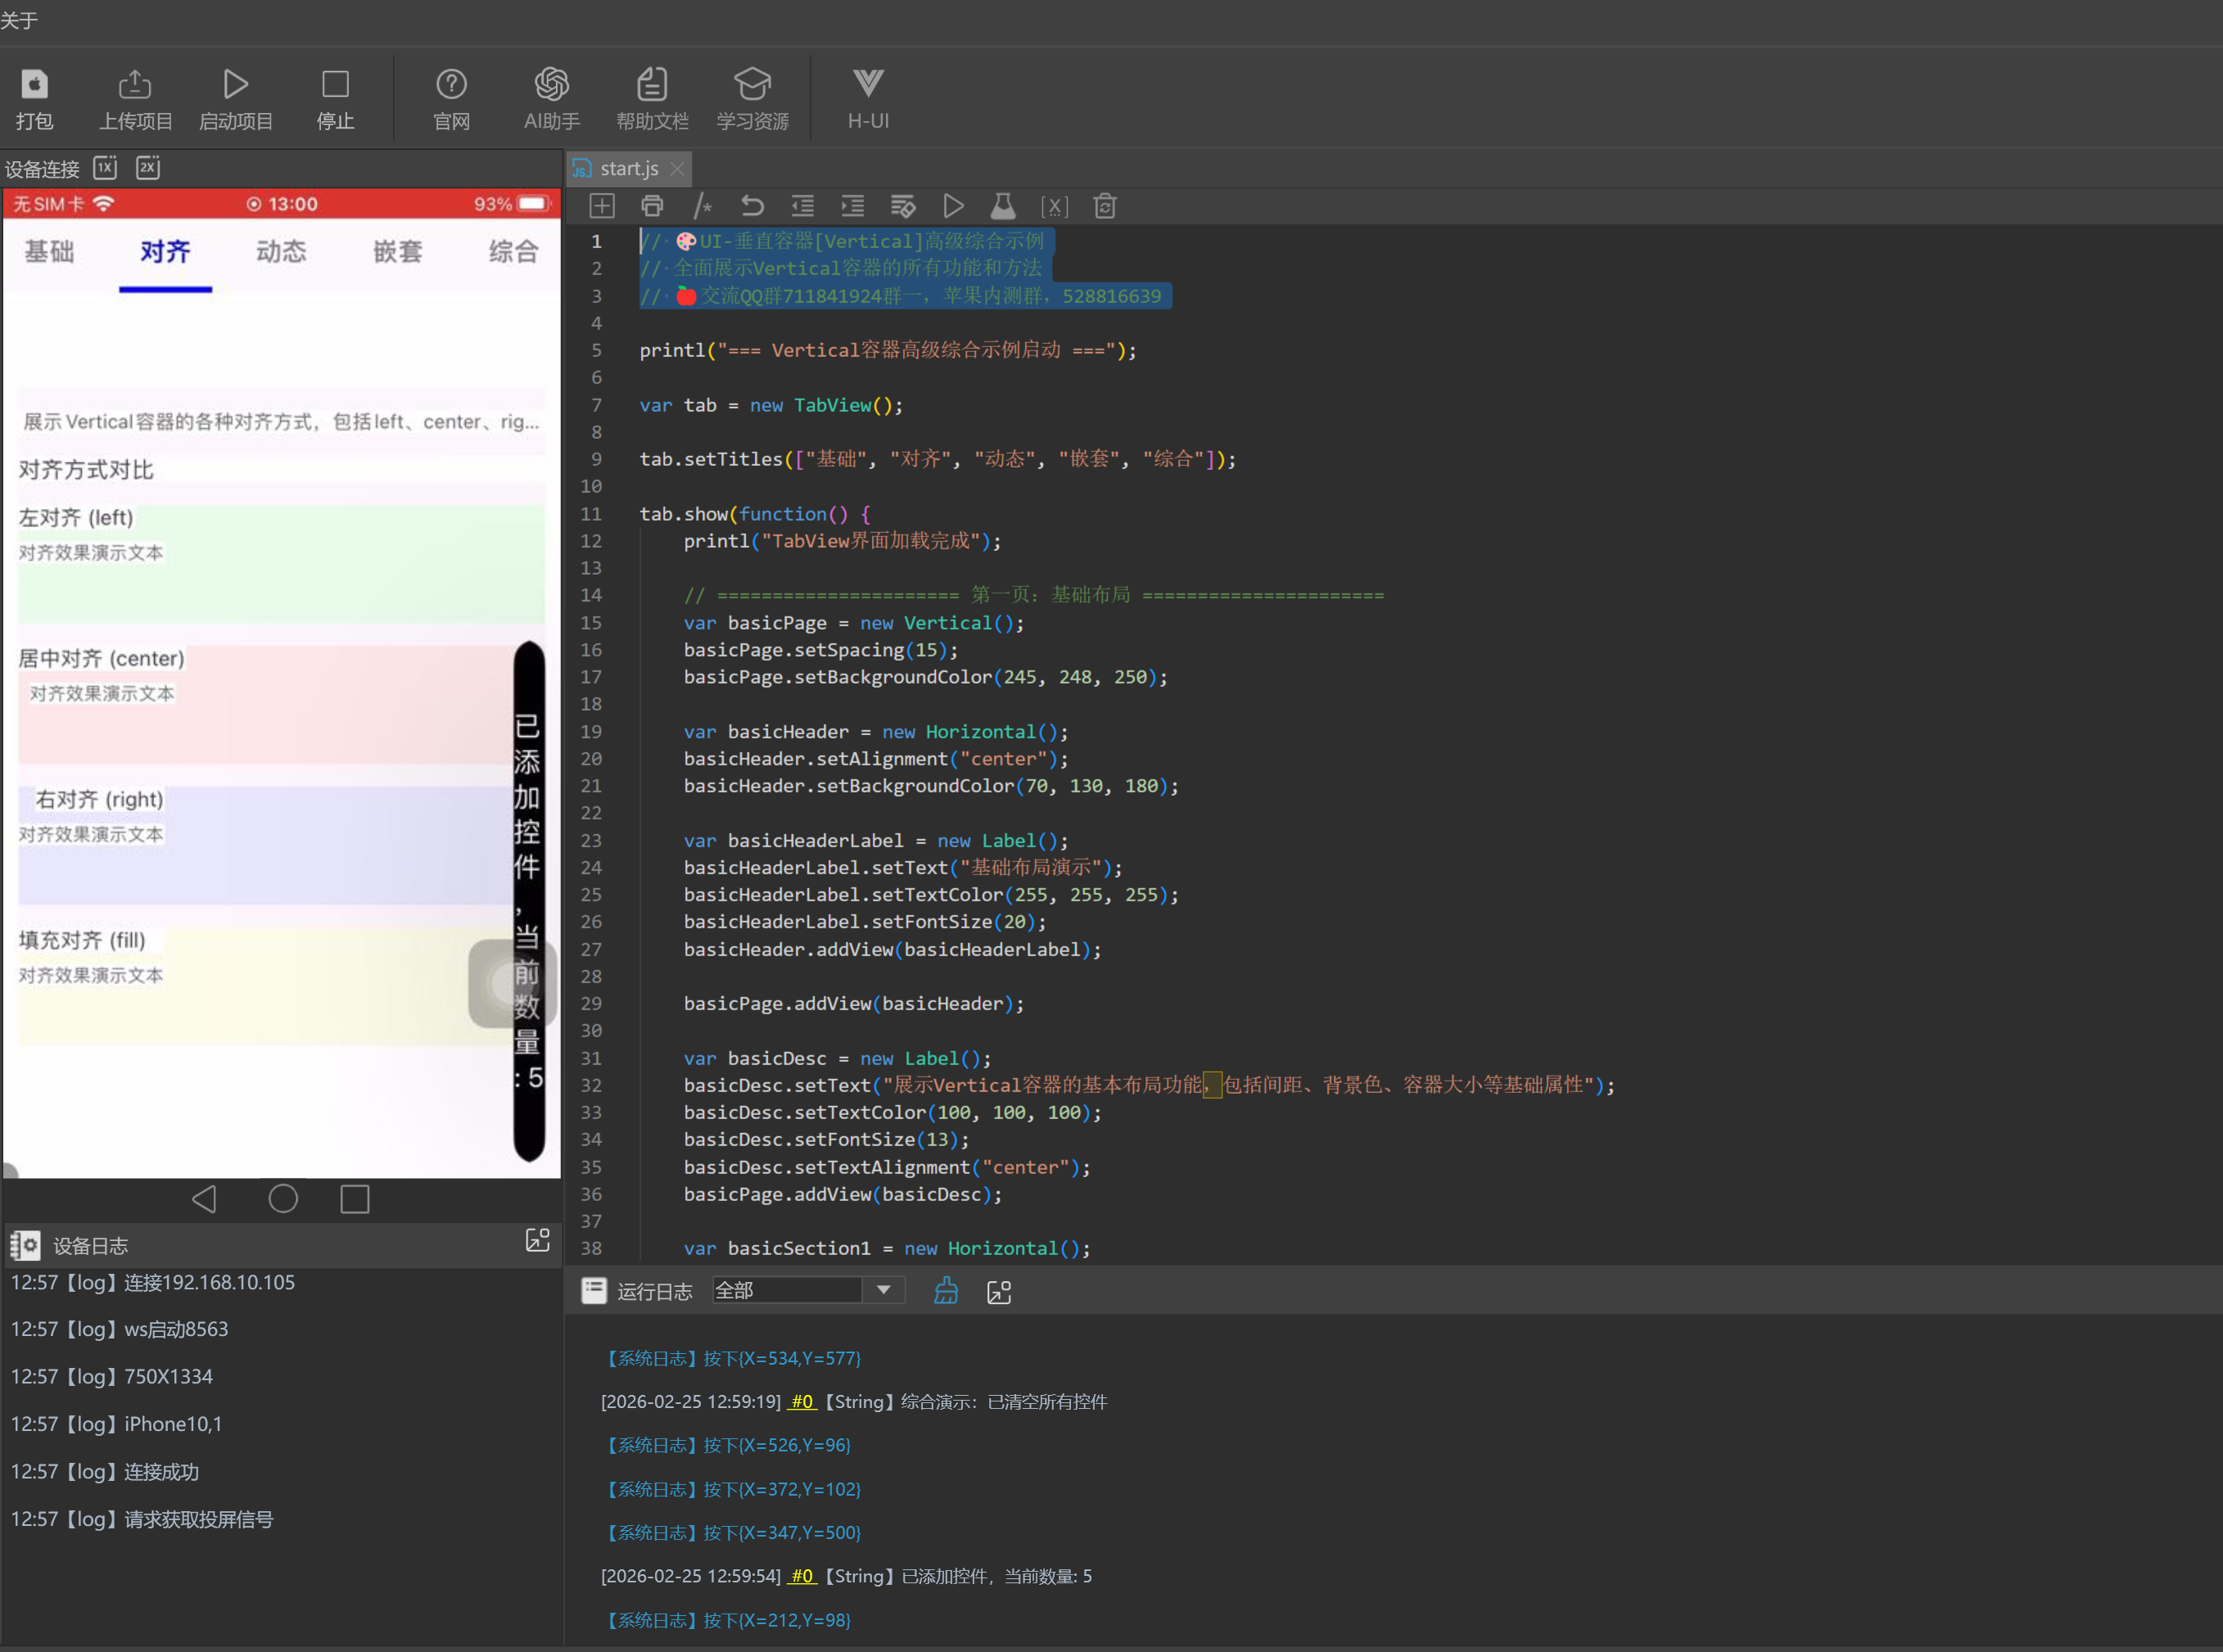The image size is (2223, 1652).
Task: Toggle the 2x device scale button
Action: click(x=148, y=167)
